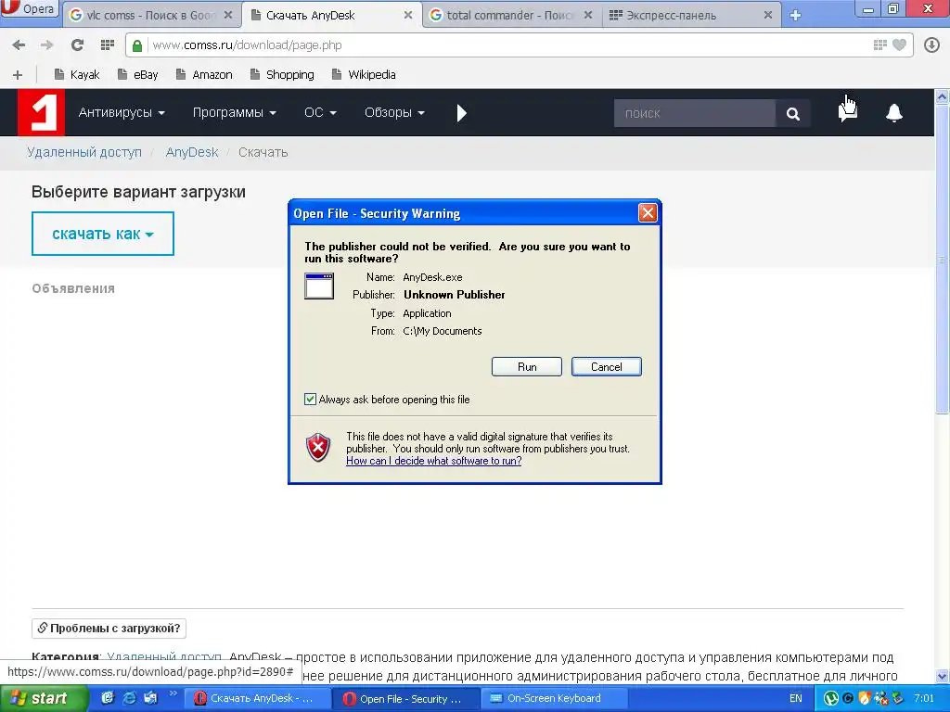Image resolution: width=950 pixels, height=712 pixels.
Task: Expand the Антивирусы menu
Action: [x=122, y=112]
